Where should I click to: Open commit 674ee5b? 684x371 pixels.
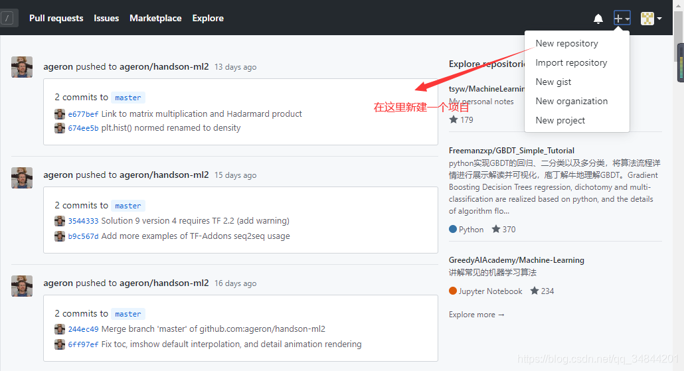click(83, 128)
